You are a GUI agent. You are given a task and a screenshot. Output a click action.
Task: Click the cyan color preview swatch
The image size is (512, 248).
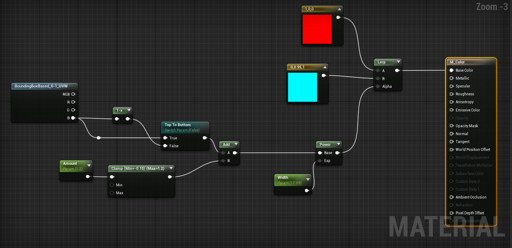(x=302, y=87)
